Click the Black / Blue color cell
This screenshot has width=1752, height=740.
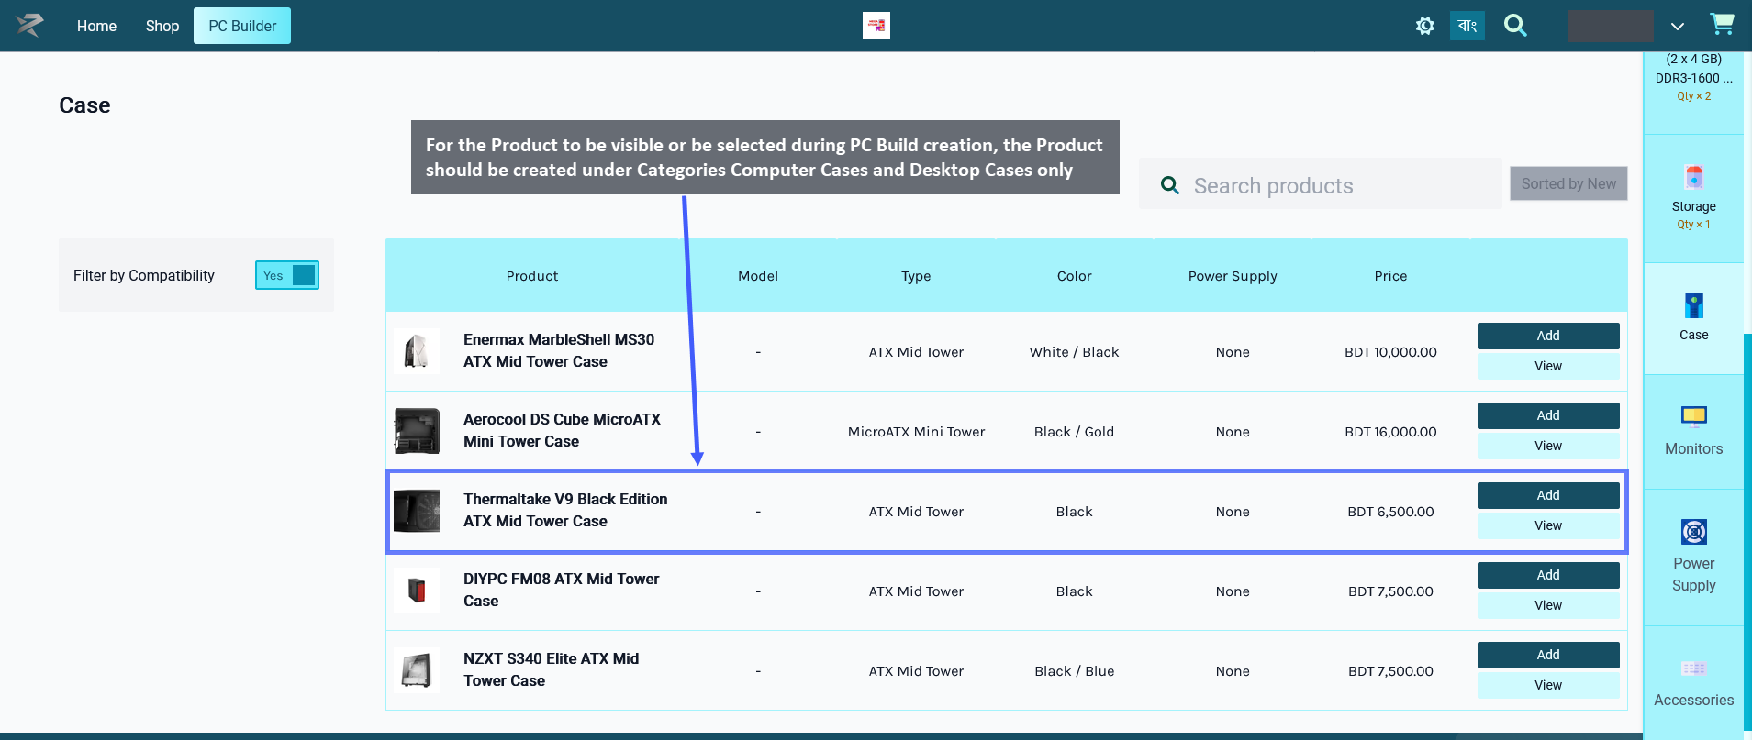(x=1075, y=671)
